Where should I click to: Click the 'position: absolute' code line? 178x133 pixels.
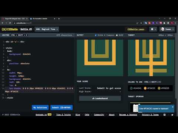19,64
